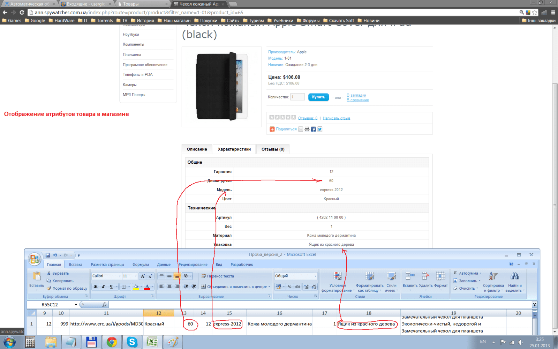Open Описание tab on product page
This screenshot has width=558, height=349.
coord(197,149)
